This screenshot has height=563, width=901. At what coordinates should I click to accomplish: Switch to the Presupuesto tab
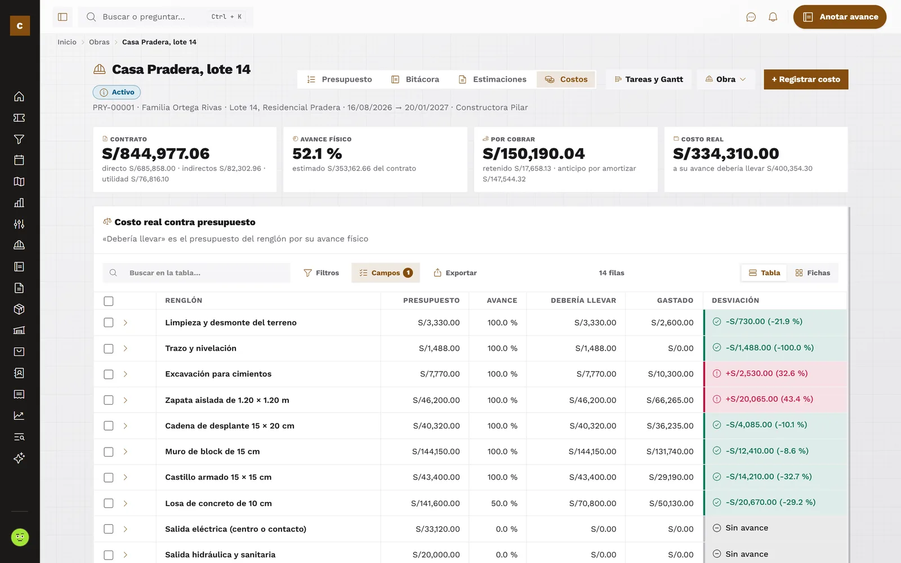[340, 79]
